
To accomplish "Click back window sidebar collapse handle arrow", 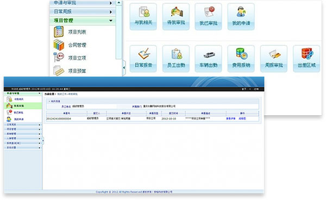I will click(x=124, y=67).
